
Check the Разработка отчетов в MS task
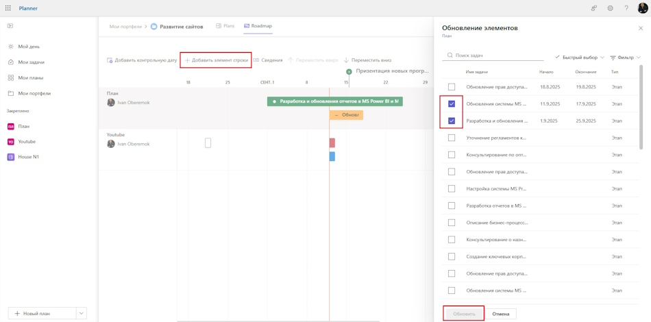[x=452, y=206]
